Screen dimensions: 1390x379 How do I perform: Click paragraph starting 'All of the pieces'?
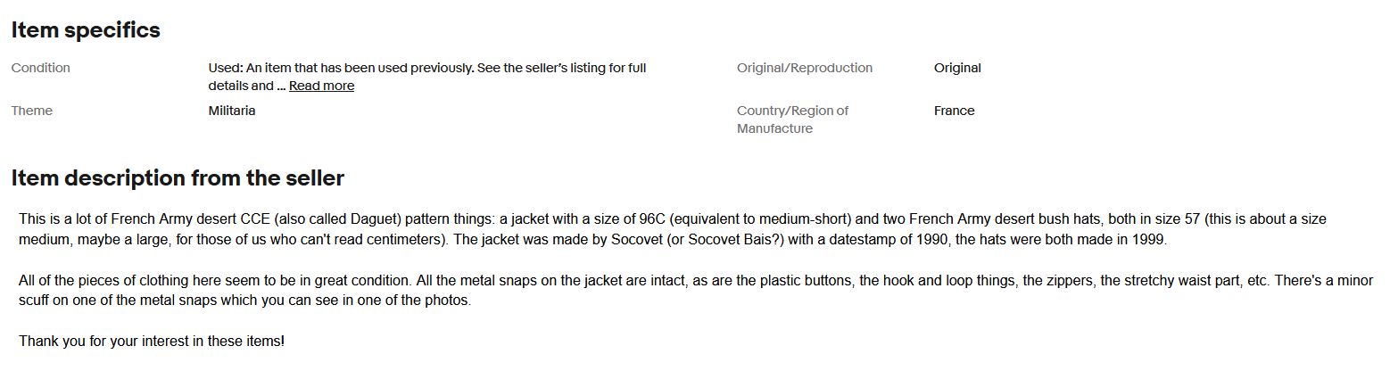point(696,291)
